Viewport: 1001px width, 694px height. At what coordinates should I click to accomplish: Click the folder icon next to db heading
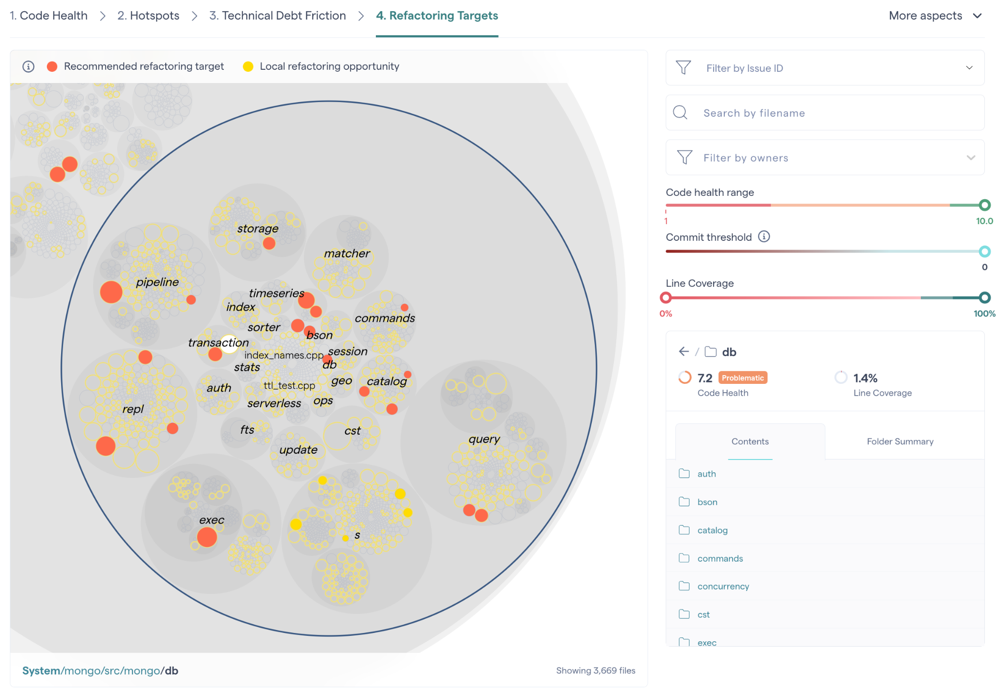tap(711, 352)
